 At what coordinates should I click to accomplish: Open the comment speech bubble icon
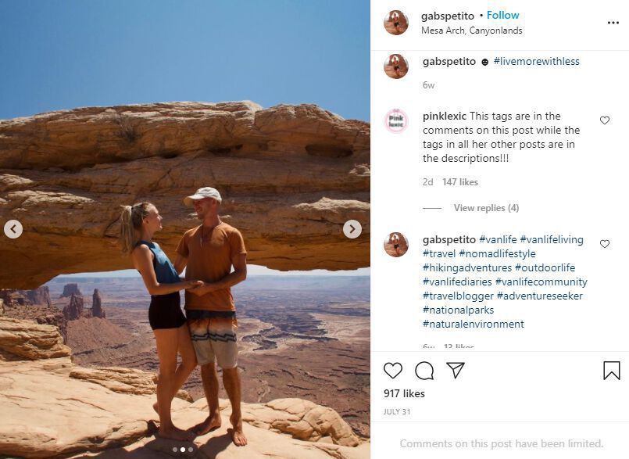pyautogui.click(x=424, y=371)
